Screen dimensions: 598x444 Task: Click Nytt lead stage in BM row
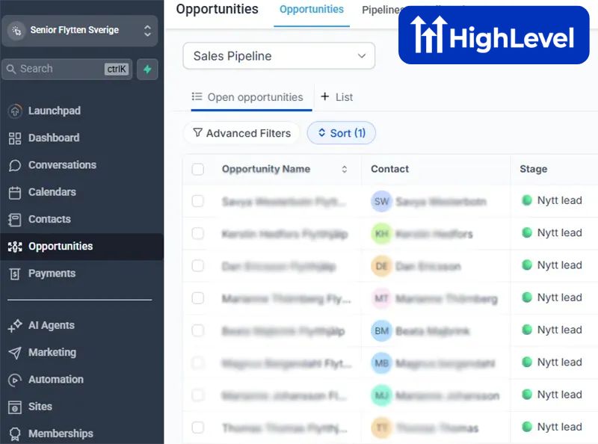559,330
